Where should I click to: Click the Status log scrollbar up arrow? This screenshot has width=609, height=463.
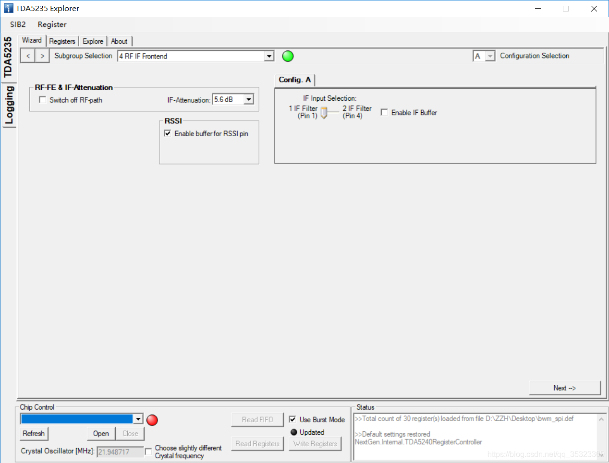click(601, 419)
